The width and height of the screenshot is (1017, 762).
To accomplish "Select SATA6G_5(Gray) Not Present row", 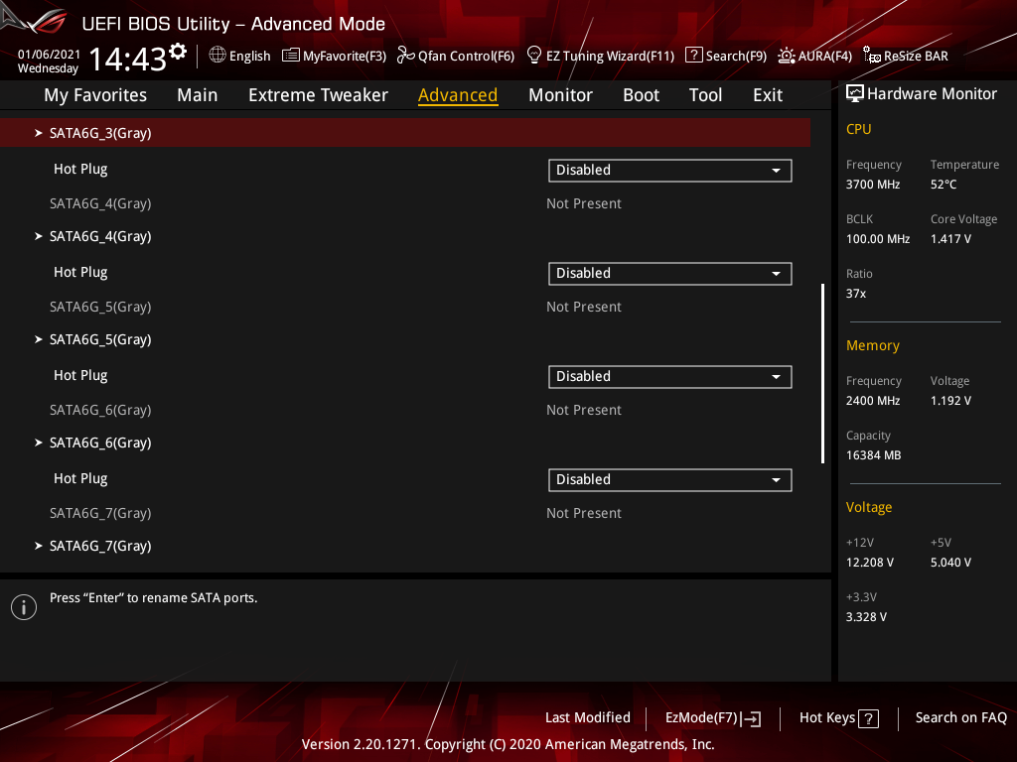I will click(405, 307).
